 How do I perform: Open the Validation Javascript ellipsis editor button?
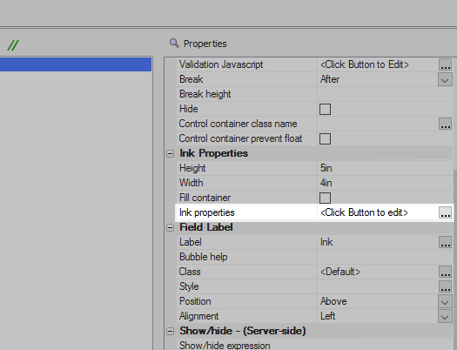pos(445,64)
